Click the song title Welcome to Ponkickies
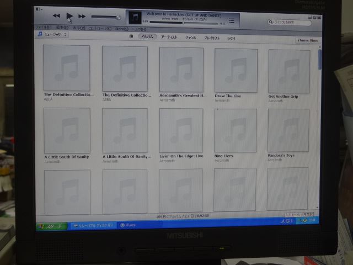The width and height of the screenshot is (353, 265). tap(184, 15)
